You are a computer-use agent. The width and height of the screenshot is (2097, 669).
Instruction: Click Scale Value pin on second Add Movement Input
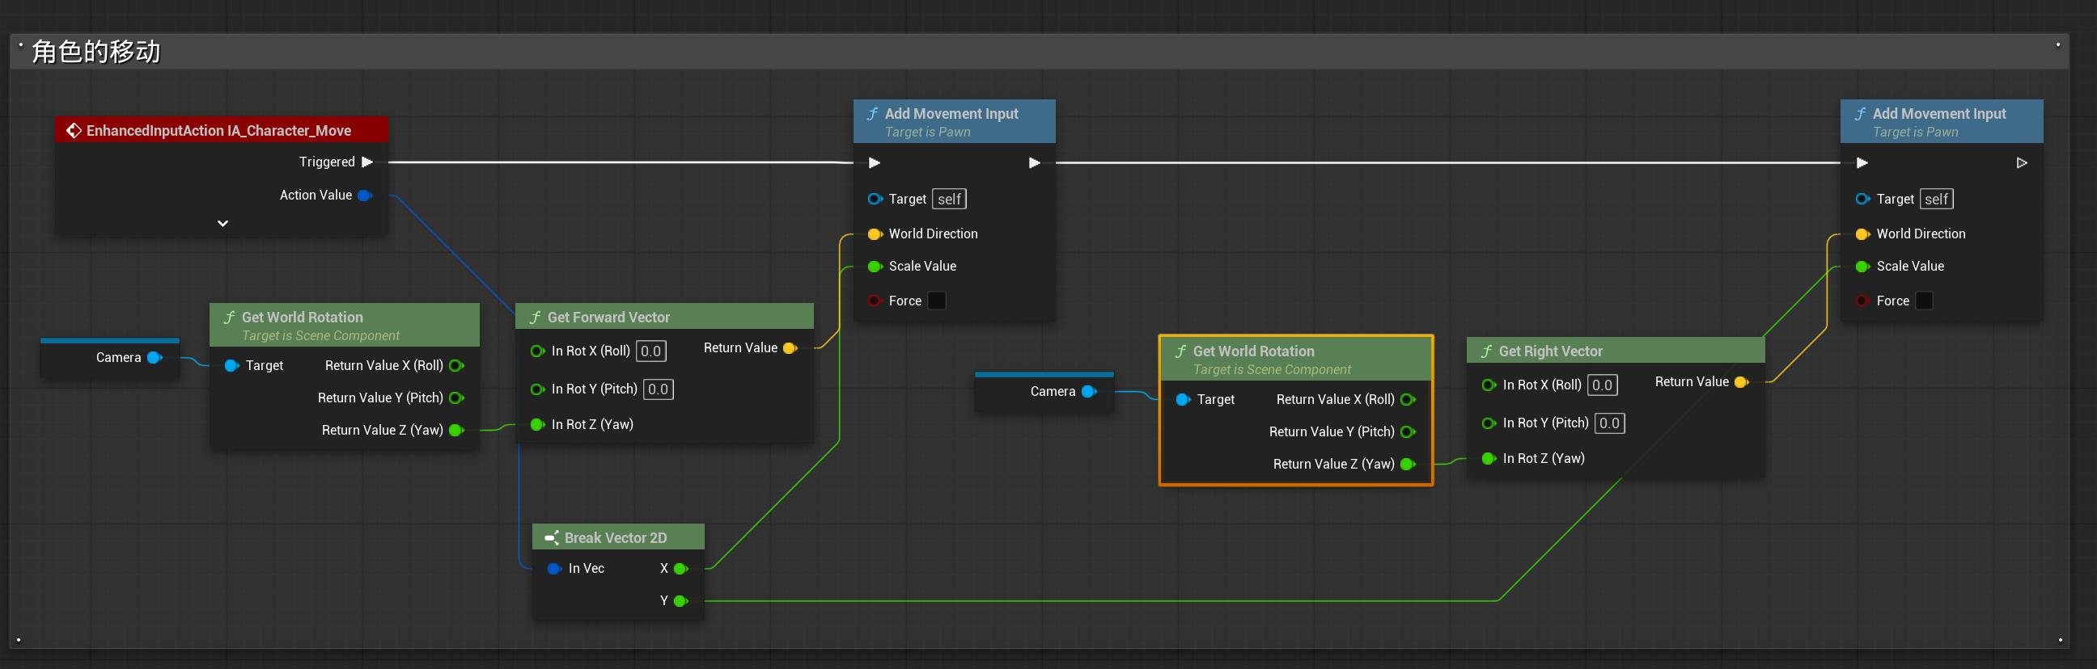pos(1862,267)
